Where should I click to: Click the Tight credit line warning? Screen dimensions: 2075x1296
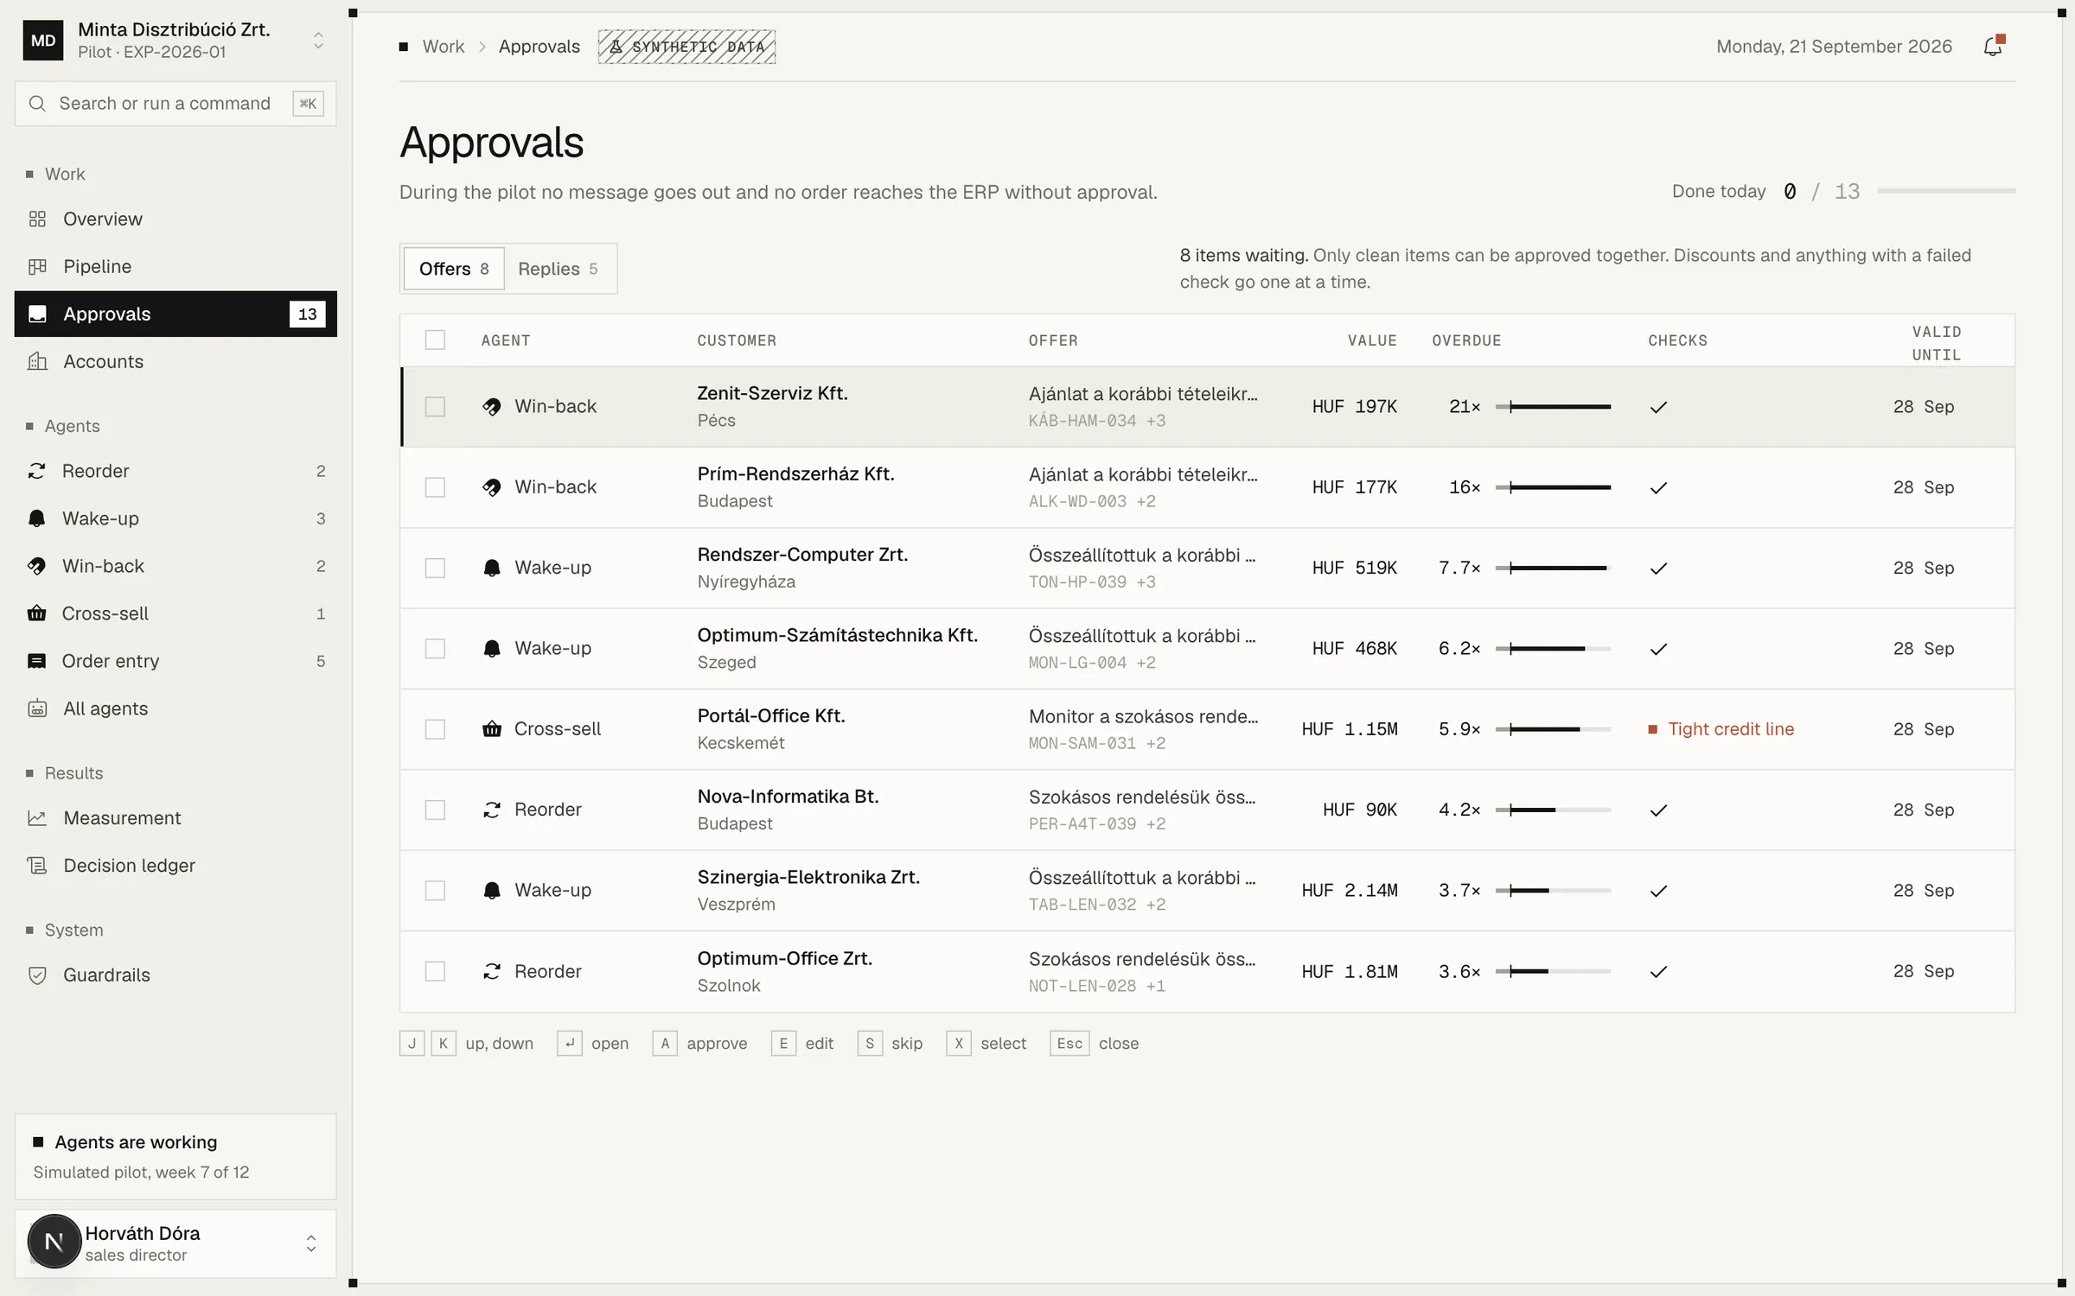point(1721,729)
